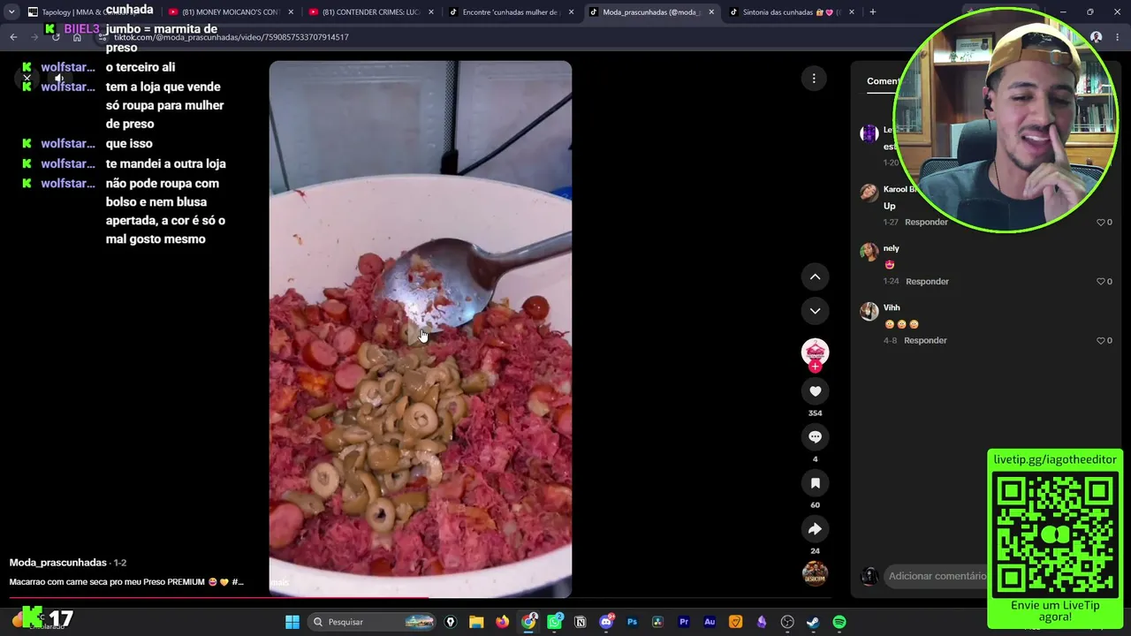Reply to Karool's 'Up' comment
The height and width of the screenshot is (636, 1131).
[926, 222]
